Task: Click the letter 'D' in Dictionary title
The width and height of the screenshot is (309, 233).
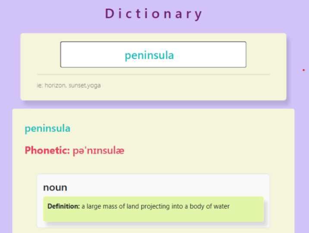Action: pyautogui.click(x=110, y=14)
